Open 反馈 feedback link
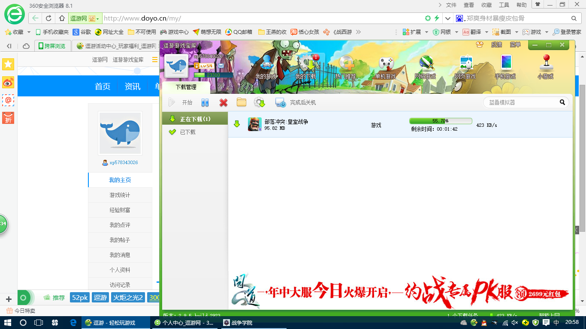586x329 pixels. tap(496, 45)
